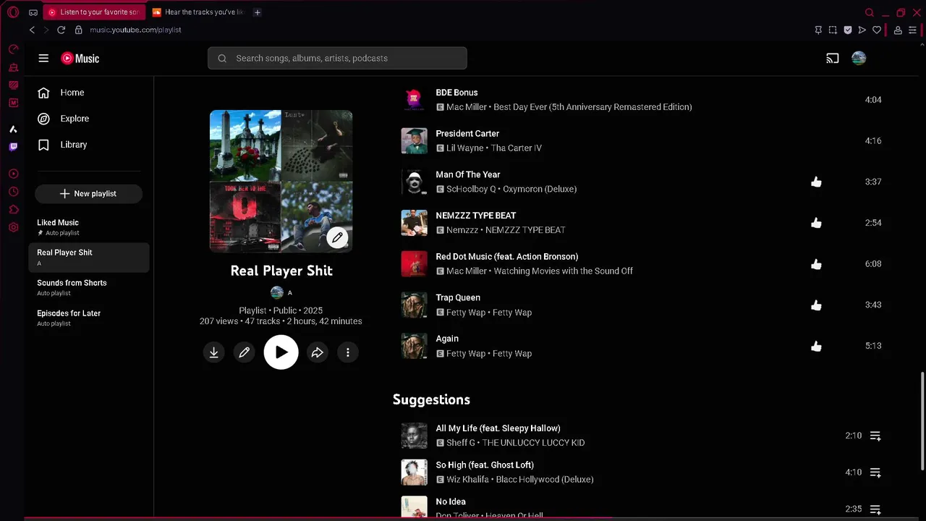926x521 pixels.
Task: Open Oxymoron (Deluxe) album link
Action: click(x=538, y=189)
